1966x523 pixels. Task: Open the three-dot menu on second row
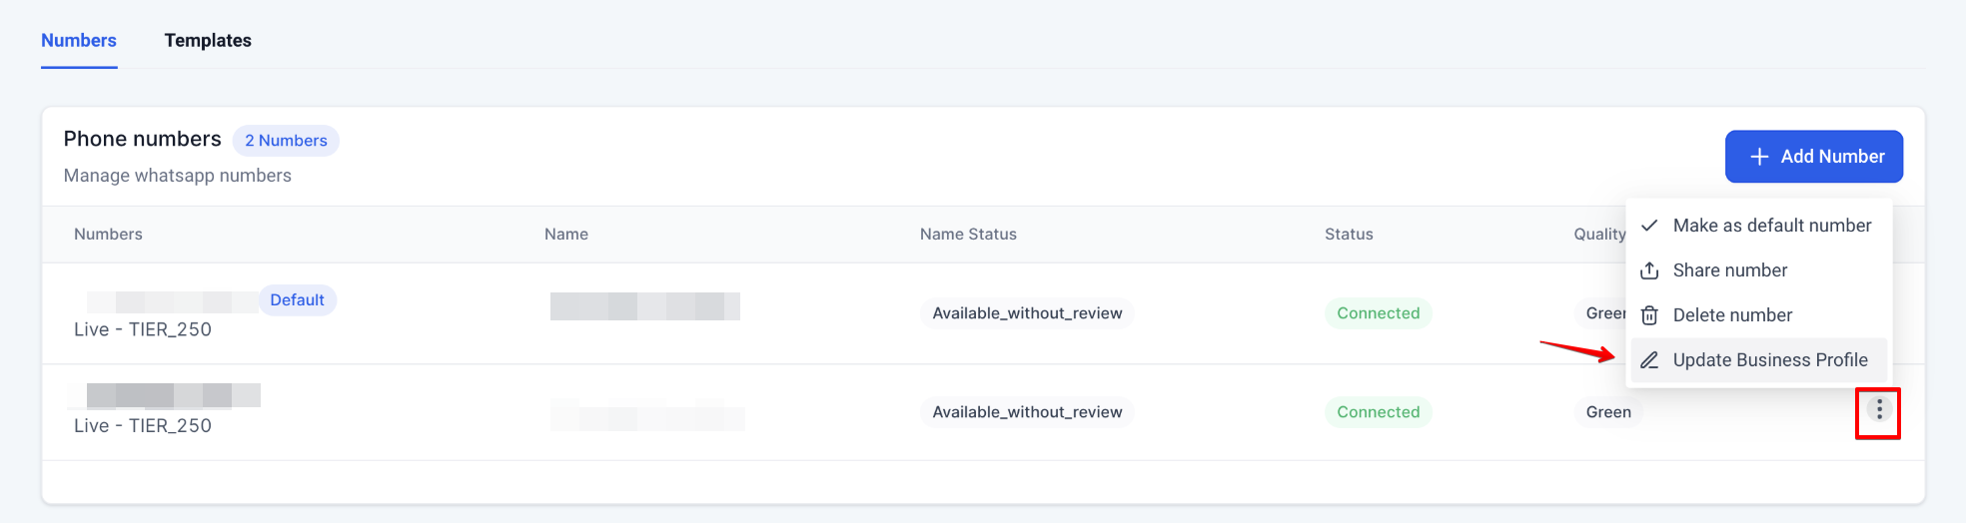click(x=1878, y=410)
